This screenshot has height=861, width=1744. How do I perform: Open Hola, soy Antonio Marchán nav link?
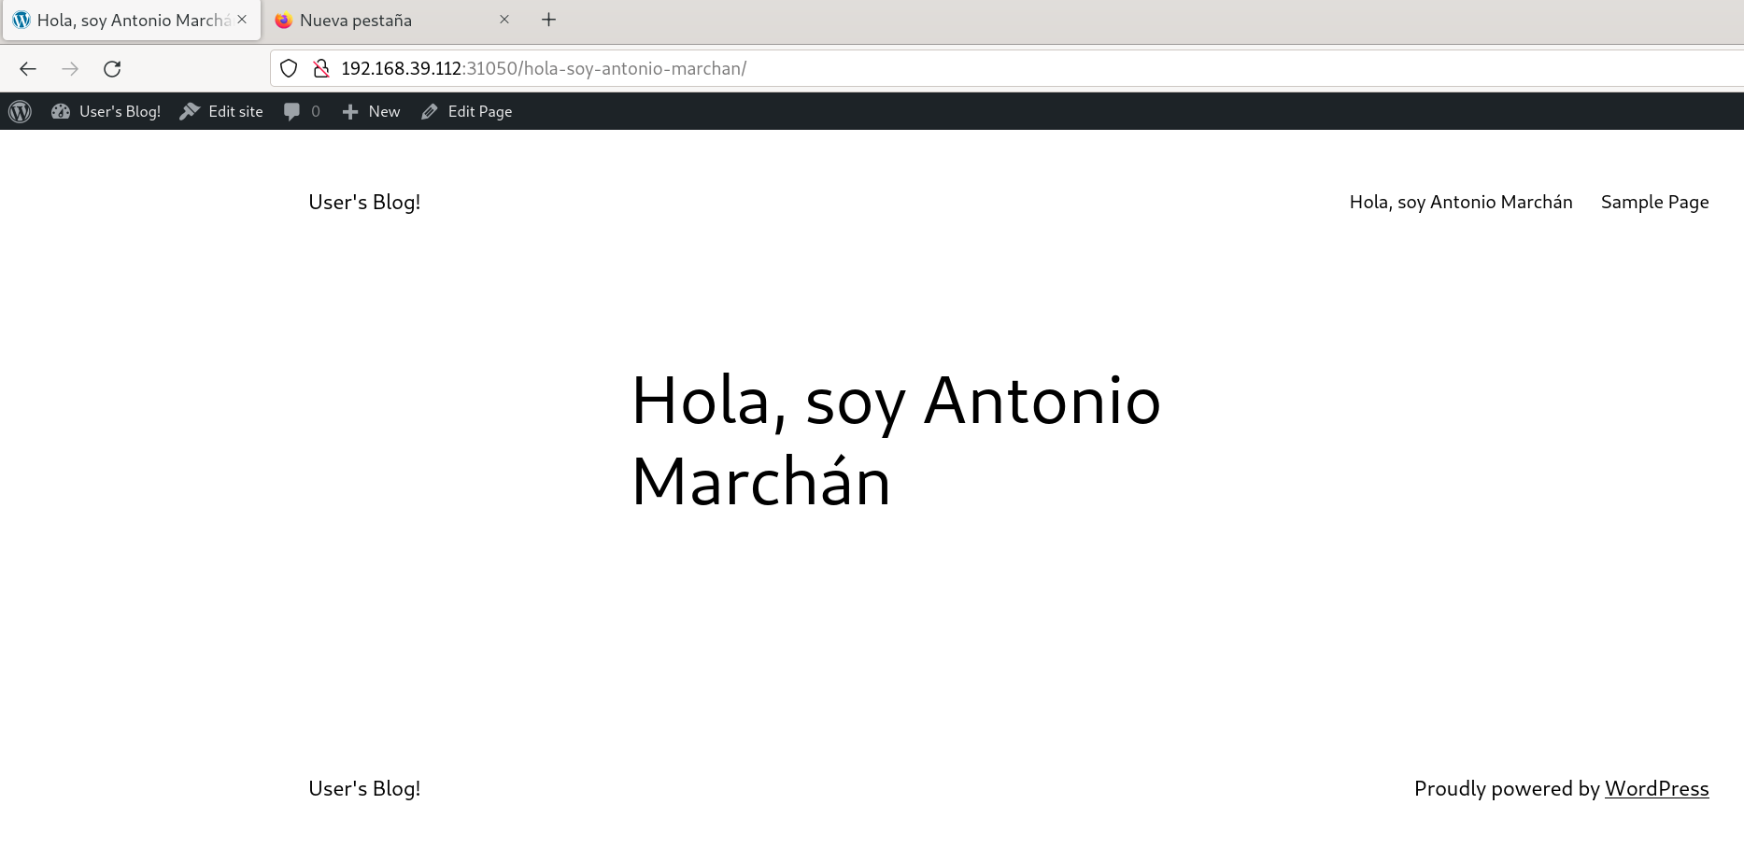tap(1460, 202)
